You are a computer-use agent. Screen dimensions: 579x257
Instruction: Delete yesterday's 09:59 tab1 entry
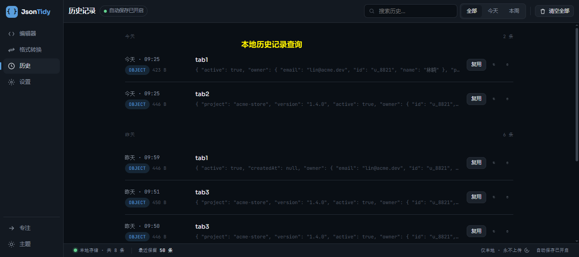click(507, 163)
